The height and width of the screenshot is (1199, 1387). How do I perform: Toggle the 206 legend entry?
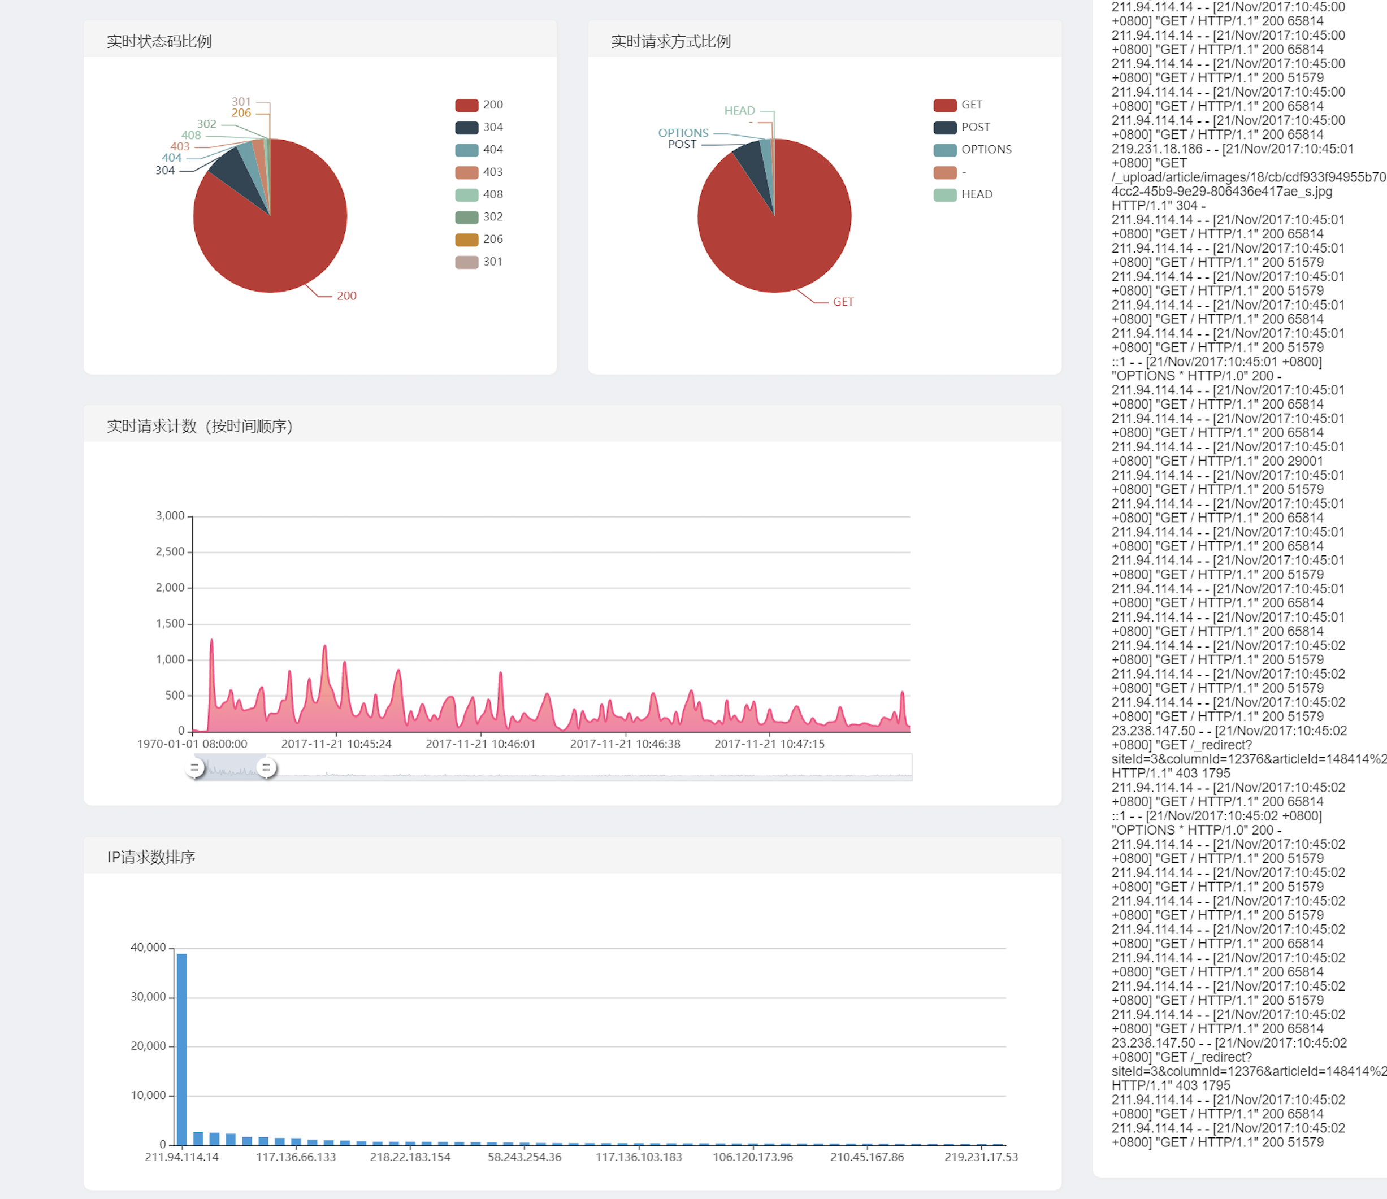click(467, 240)
